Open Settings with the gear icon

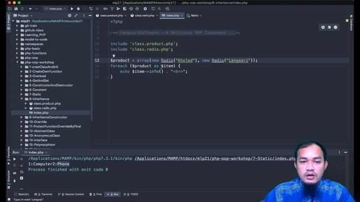click(145, 9)
